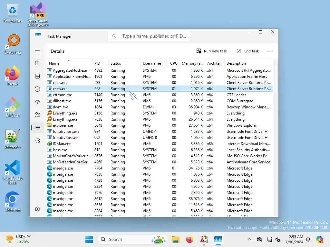Open the App history page icon
Viewport: 330px width, 247px height.
coord(37,89)
